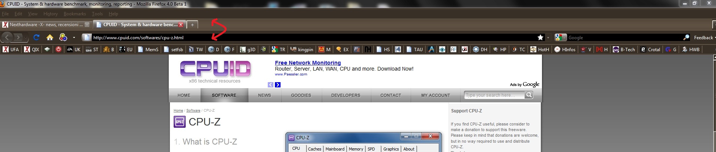Close the CPUID browser tab
The width and height of the screenshot is (716, 152).
[x=181, y=25]
